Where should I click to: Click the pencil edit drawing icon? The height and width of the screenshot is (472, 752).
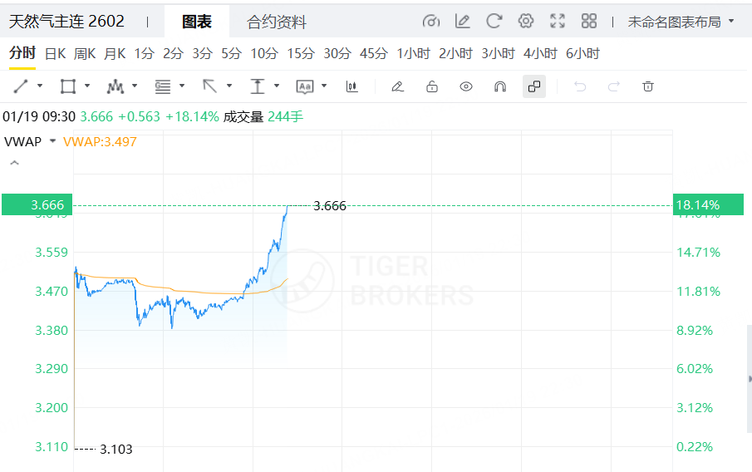tap(397, 86)
